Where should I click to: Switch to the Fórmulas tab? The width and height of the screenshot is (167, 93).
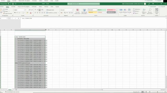pos(34,7)
